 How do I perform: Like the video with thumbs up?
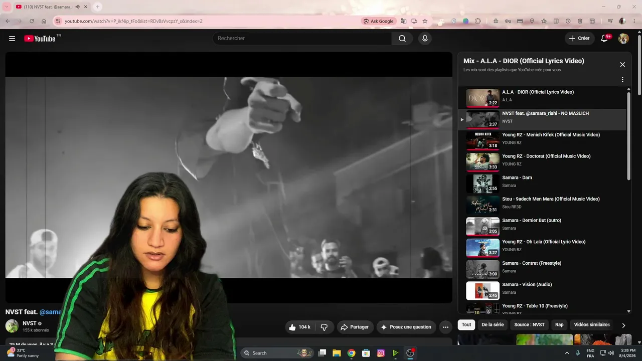coord(299,327)
